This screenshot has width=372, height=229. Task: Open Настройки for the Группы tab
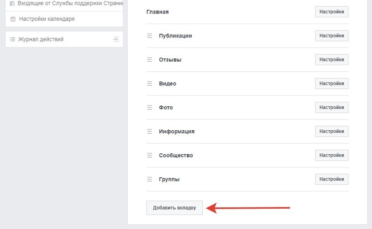[x=331, y=179]
